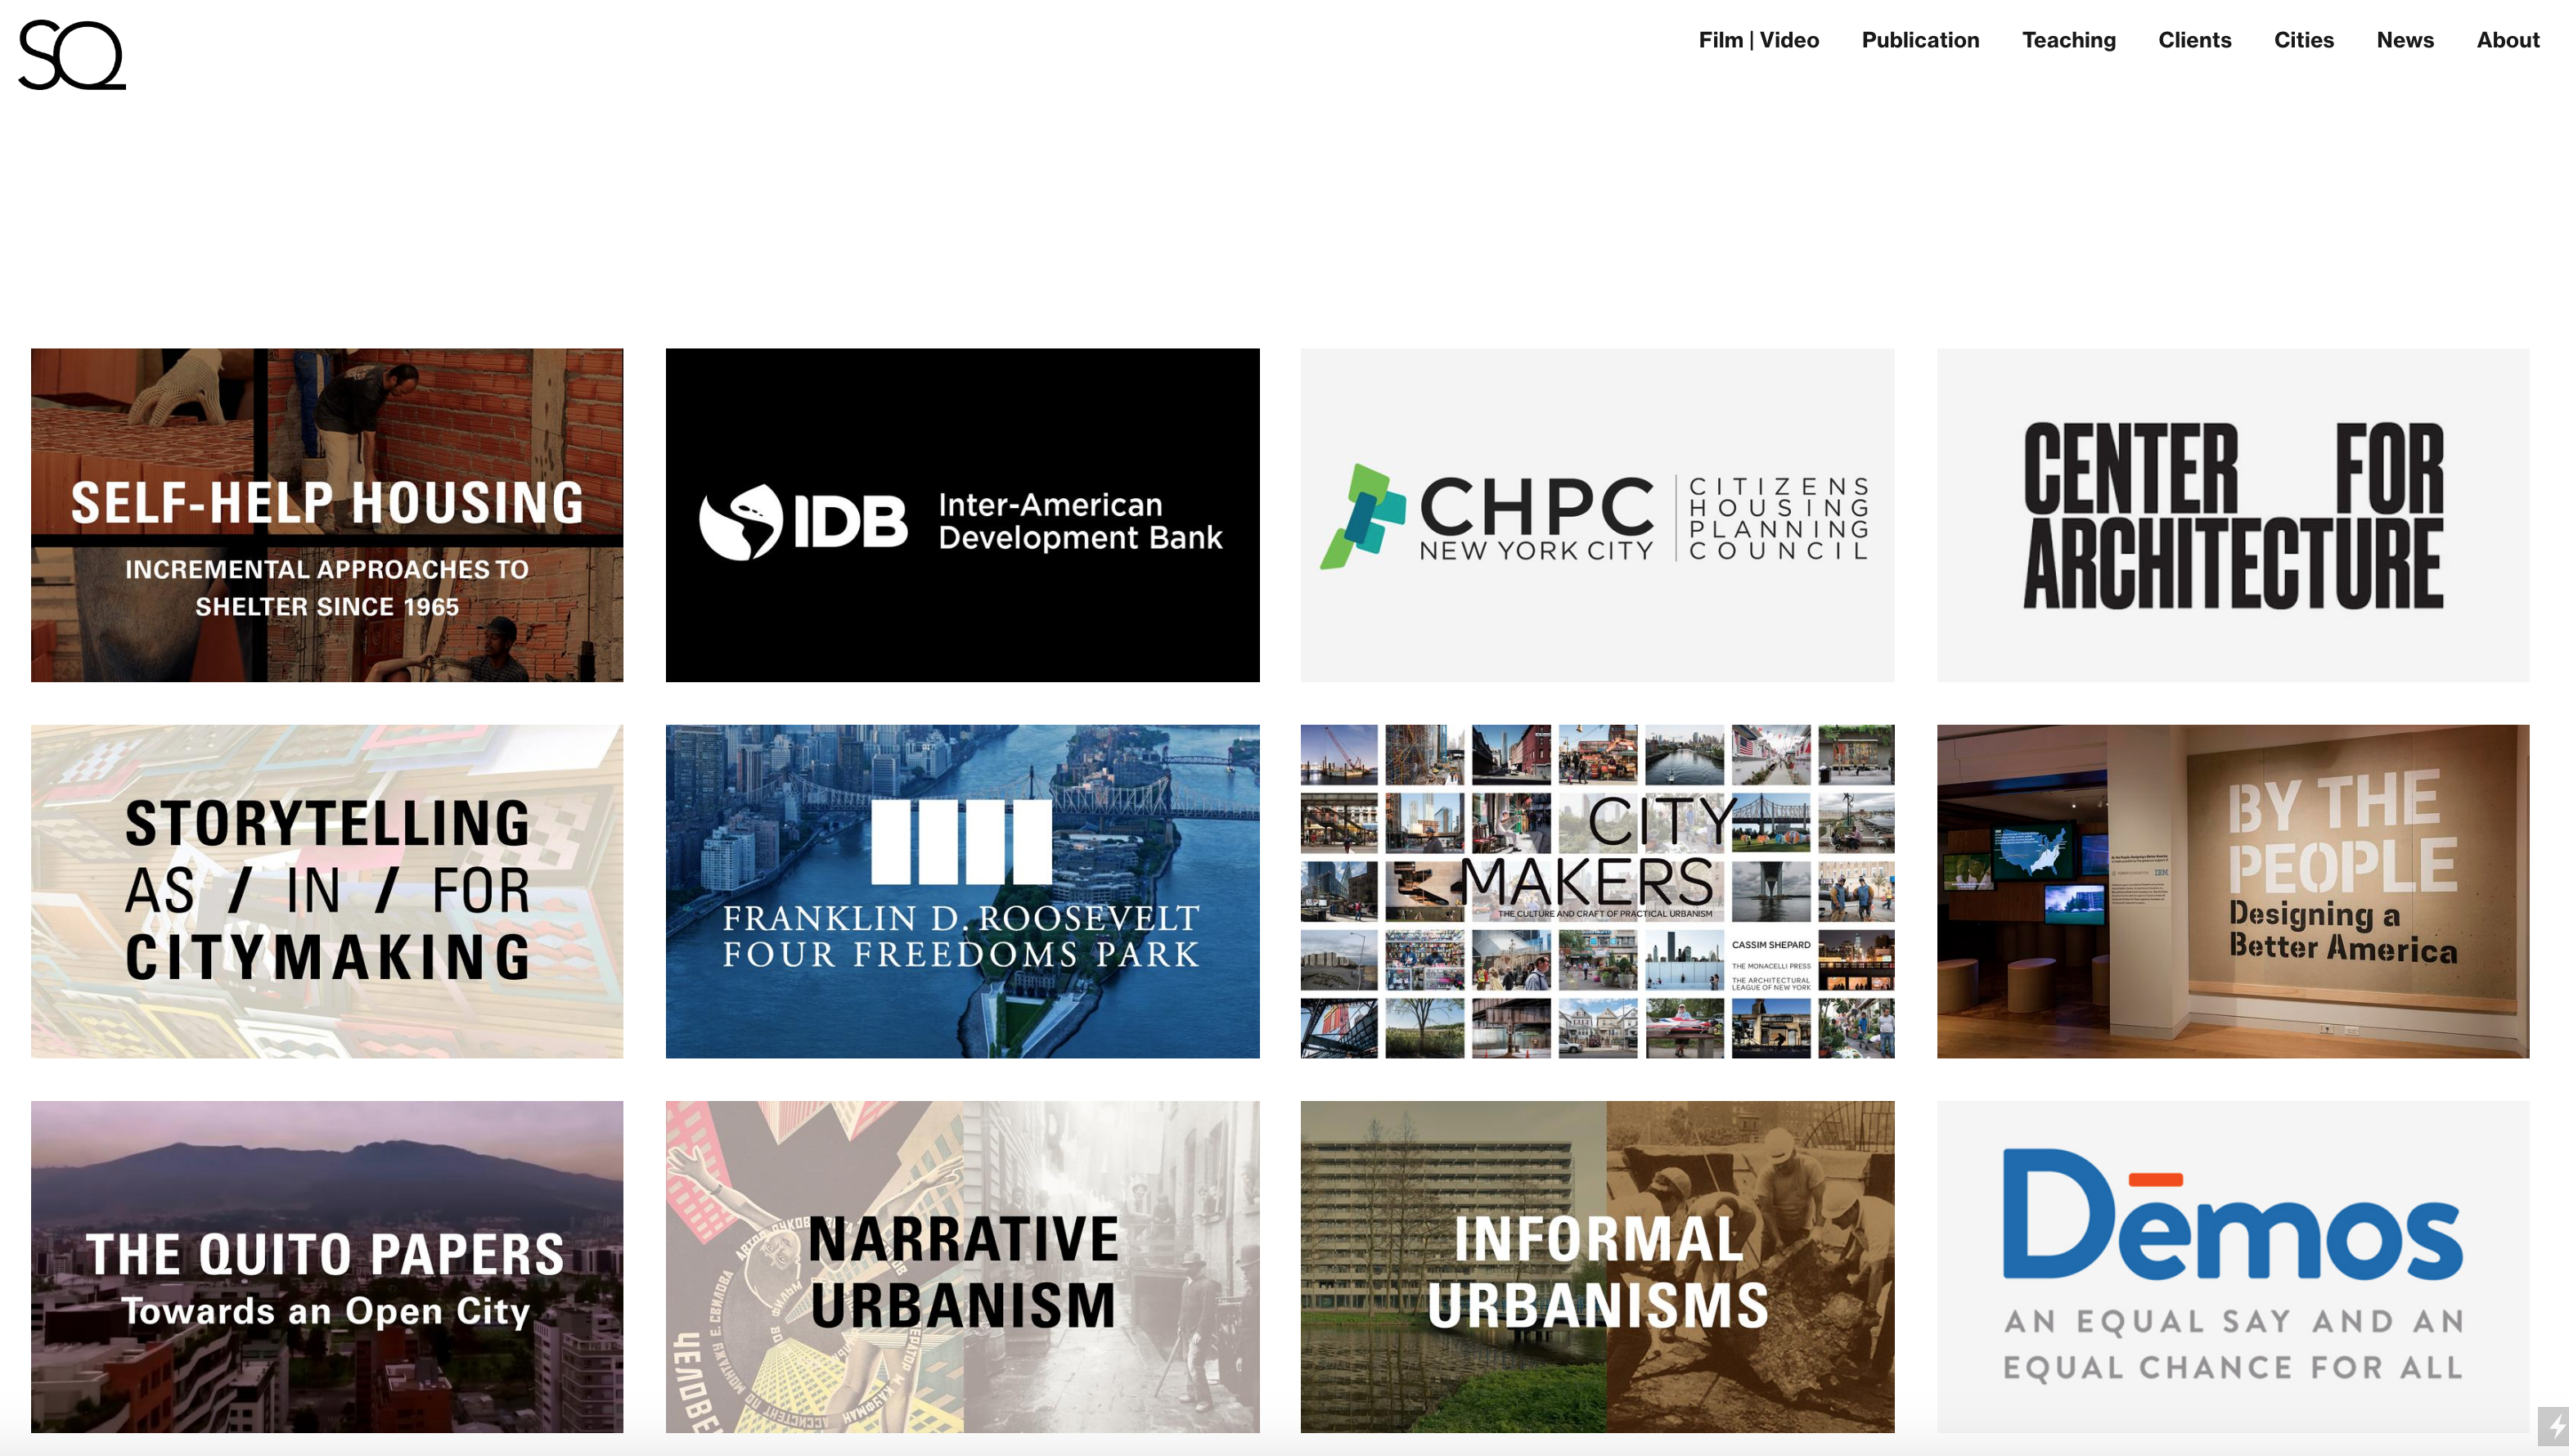Go to the Teaching page
The height and width of the screenshot is (1456, 2569).
2068,40
